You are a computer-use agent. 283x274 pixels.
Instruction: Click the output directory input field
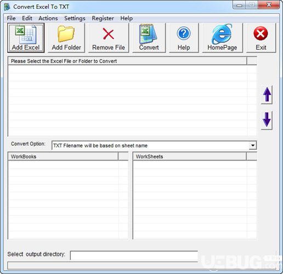134,255
